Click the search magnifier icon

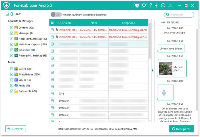pyautogui.click(x=168, y=15)
